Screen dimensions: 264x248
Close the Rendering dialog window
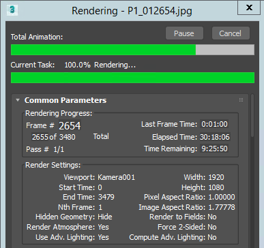[249, 7]
